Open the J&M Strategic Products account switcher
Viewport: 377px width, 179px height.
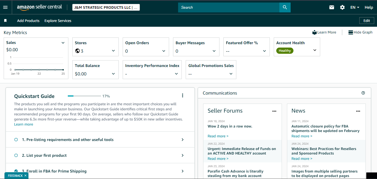click(x=106, y=8)
